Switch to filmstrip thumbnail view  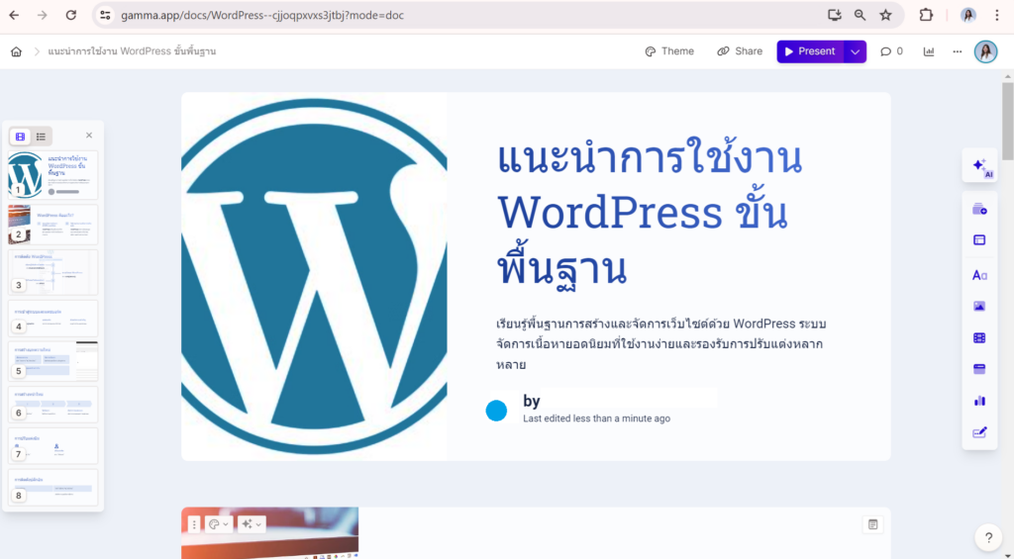click(x=20, y=137)
